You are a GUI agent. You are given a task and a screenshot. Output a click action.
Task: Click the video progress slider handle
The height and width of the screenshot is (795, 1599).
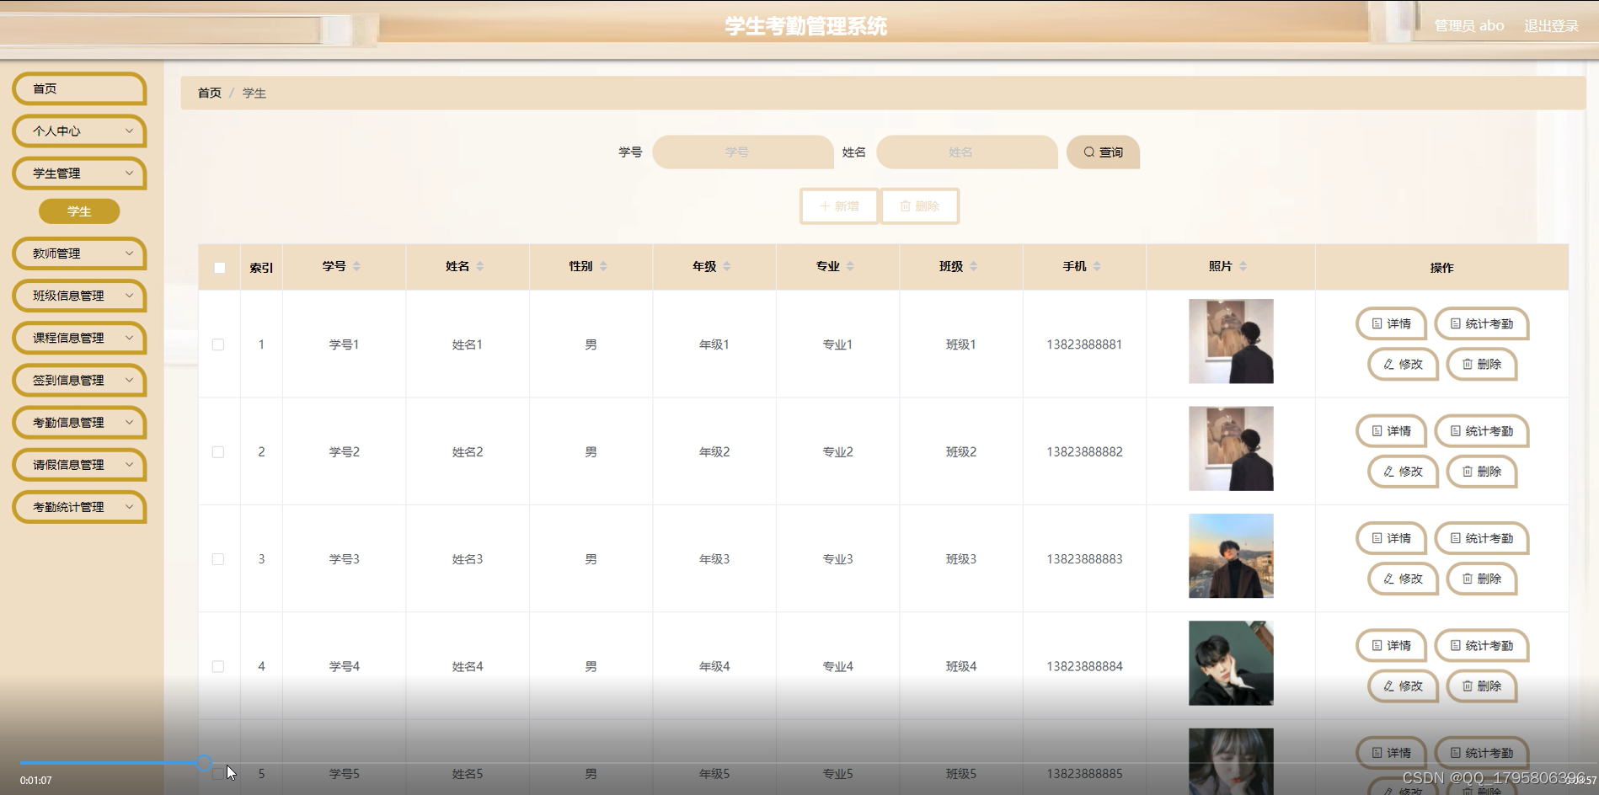[x=204, y=763]
